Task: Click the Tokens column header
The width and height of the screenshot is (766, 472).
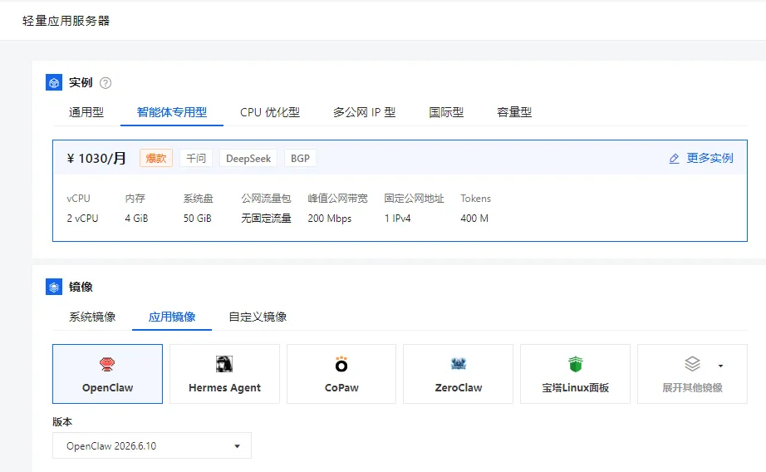Action: 475,199
